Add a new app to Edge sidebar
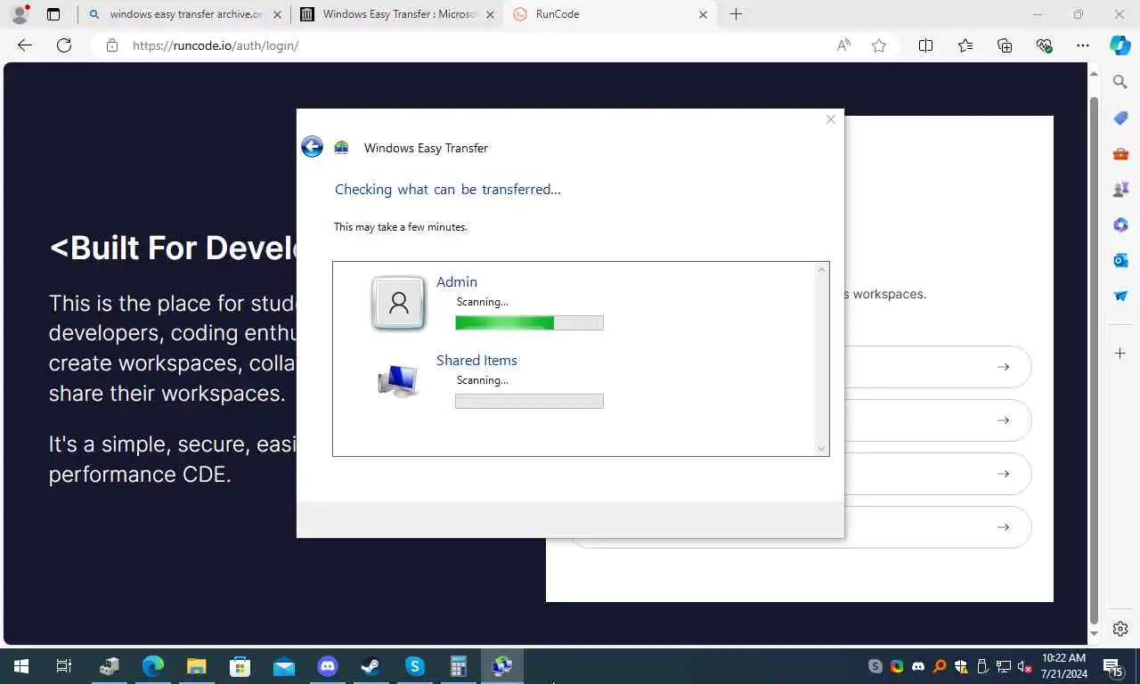Viewport: 1140px width, 684px height. coord(1120,354)
